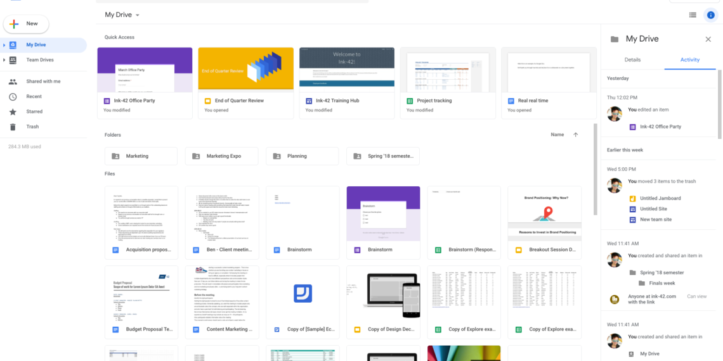This screenshot has height=361, width=723.
Task: Reverse sort direction with arrow icon
Action: point(575,135)
